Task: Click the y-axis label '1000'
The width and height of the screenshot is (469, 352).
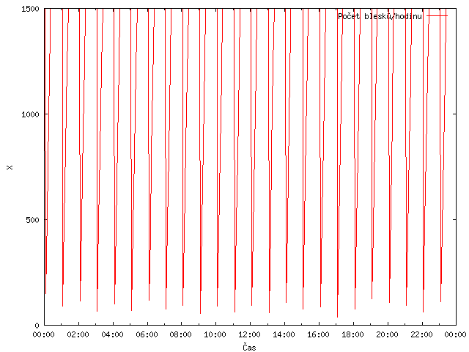Action: click(30, 114)
